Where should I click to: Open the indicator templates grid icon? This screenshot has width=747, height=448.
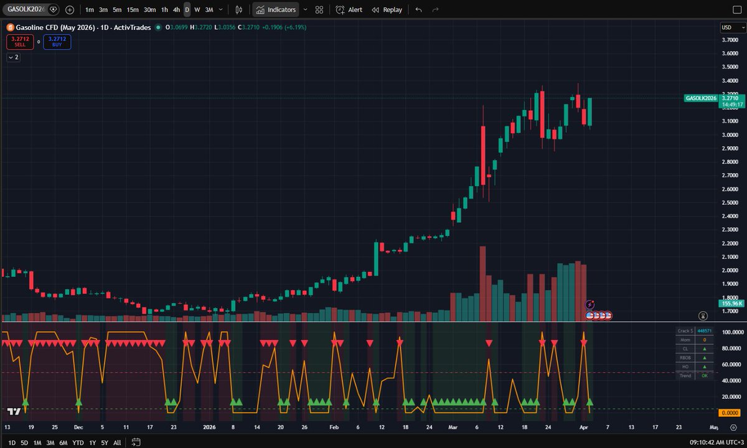(x=319, y=10)
